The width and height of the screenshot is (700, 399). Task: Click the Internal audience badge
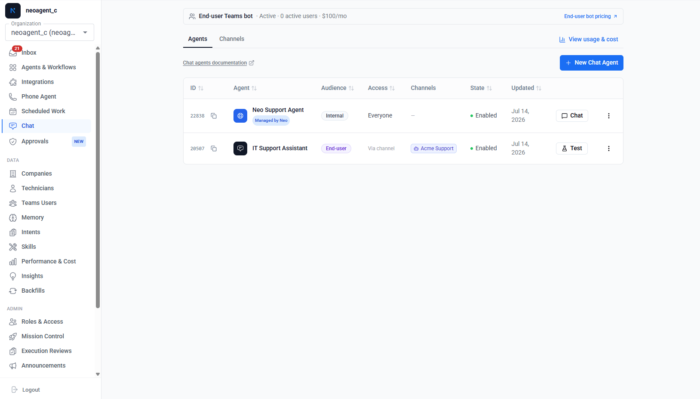click(x=335, y=116)
